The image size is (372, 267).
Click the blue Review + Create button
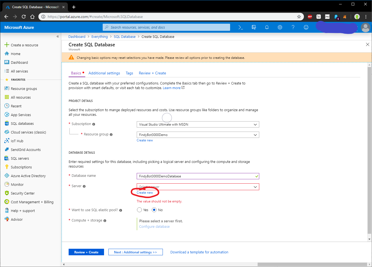click(x=86, y=252)
